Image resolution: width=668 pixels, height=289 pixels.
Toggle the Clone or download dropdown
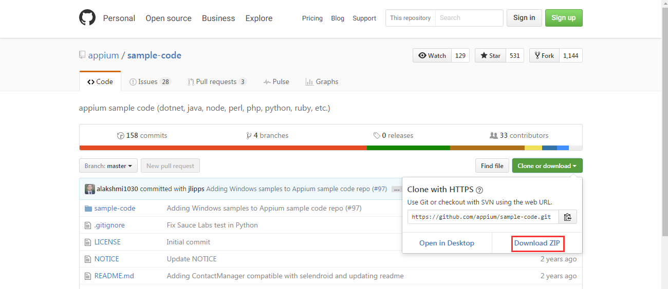[547, 166]
